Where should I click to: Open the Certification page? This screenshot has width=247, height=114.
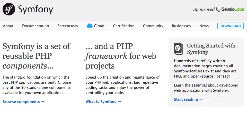[x=124, y=26]
